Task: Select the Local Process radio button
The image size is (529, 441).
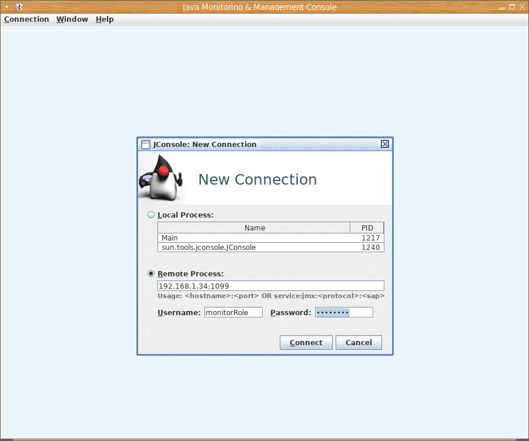Action: point(151,215)
